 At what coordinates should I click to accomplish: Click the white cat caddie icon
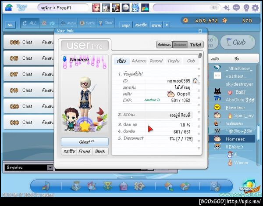[106, 8]
